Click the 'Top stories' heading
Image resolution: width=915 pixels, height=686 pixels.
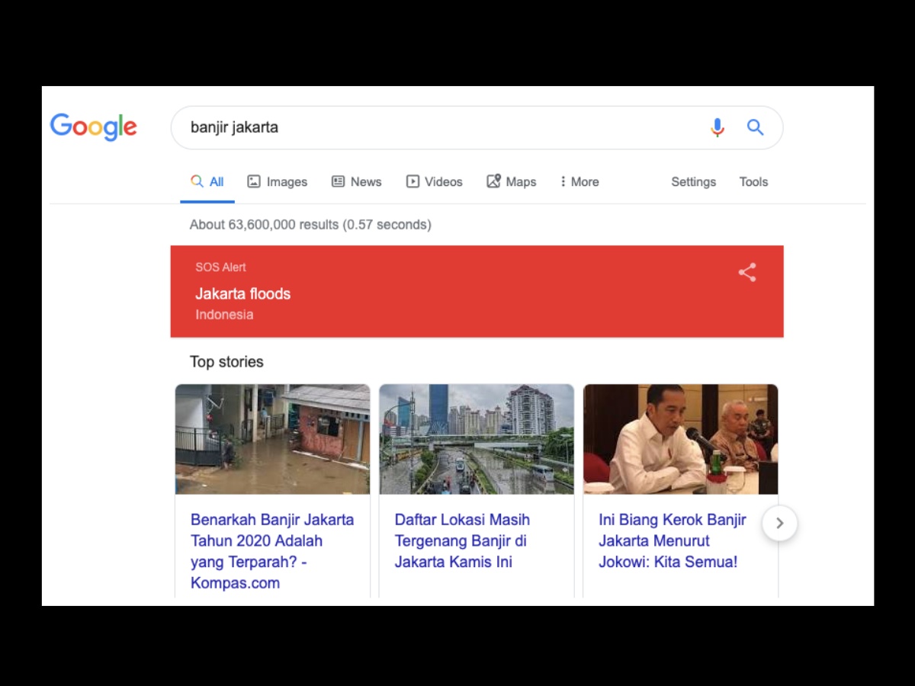[226, 361]
